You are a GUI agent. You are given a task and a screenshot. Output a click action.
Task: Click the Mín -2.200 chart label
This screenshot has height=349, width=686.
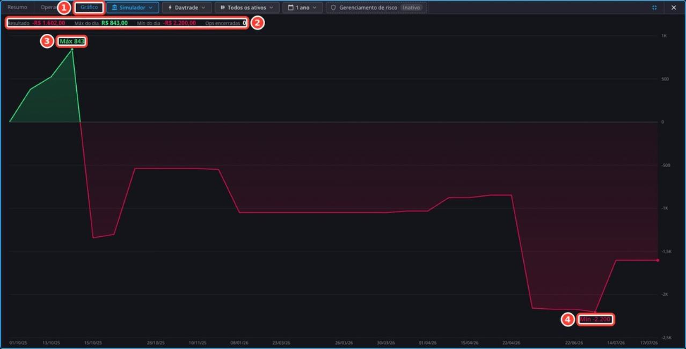pos(595,319)
